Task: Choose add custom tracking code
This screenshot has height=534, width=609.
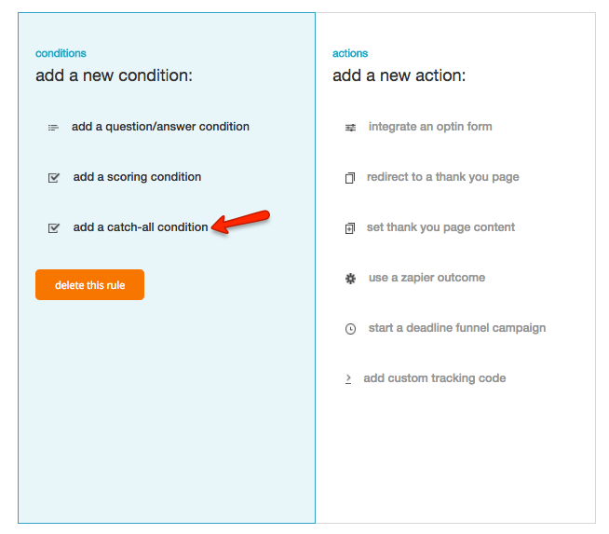Action: 435,378
